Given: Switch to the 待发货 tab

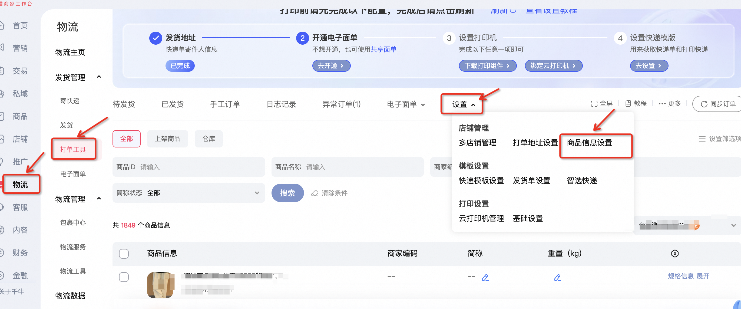Looking at the screenshot, I should click(x=124, y=104).
